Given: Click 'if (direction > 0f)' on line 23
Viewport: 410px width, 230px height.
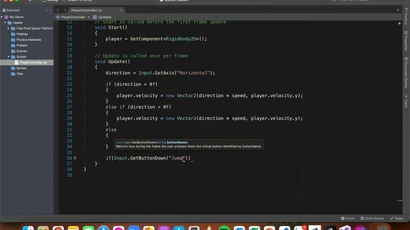Looking at the screenshot, I should (x=131, y=84).
